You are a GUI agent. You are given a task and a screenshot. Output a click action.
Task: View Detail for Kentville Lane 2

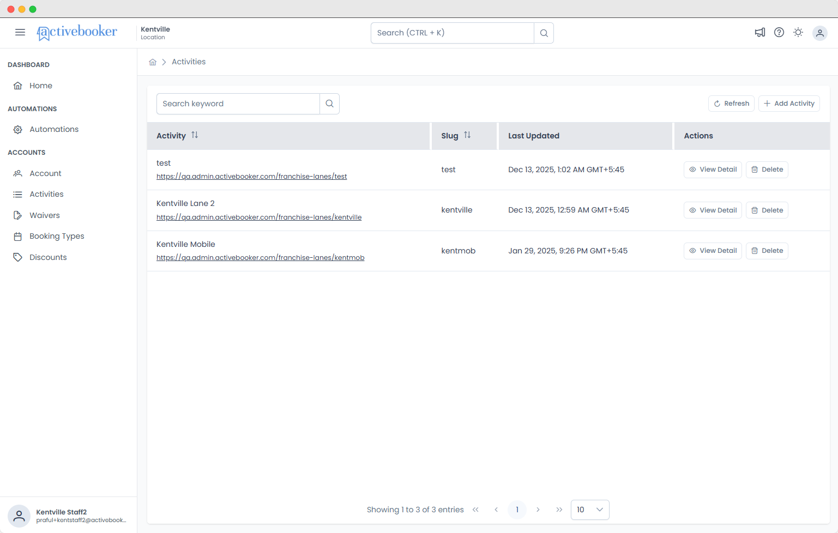pos(713,210)
